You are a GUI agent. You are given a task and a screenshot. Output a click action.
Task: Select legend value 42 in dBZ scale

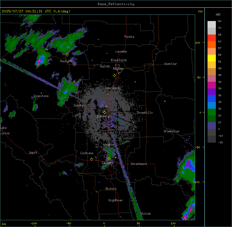220,82
